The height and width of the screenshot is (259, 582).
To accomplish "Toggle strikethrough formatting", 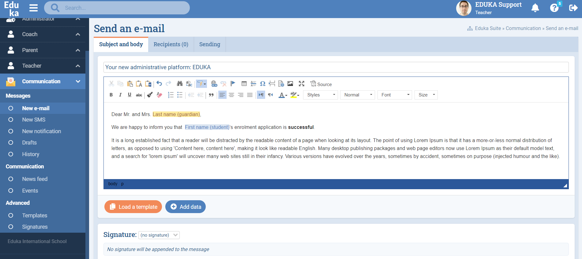I will [139, 95].
